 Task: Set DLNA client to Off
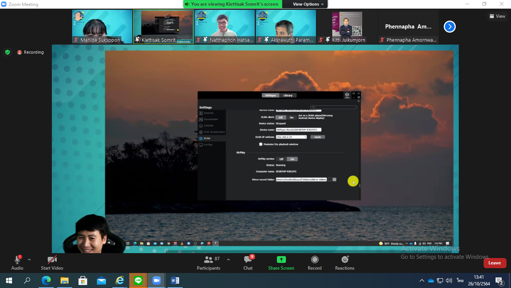pyautogui.click(x=281, y=117)
